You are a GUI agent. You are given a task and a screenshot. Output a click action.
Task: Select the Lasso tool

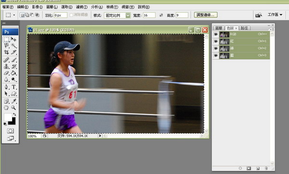point(6,46)
